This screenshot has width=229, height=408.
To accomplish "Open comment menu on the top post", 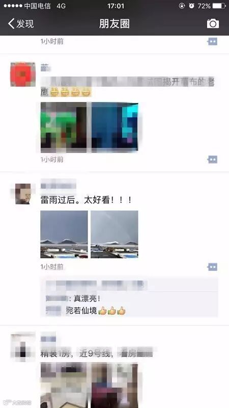I will [213, 41].
